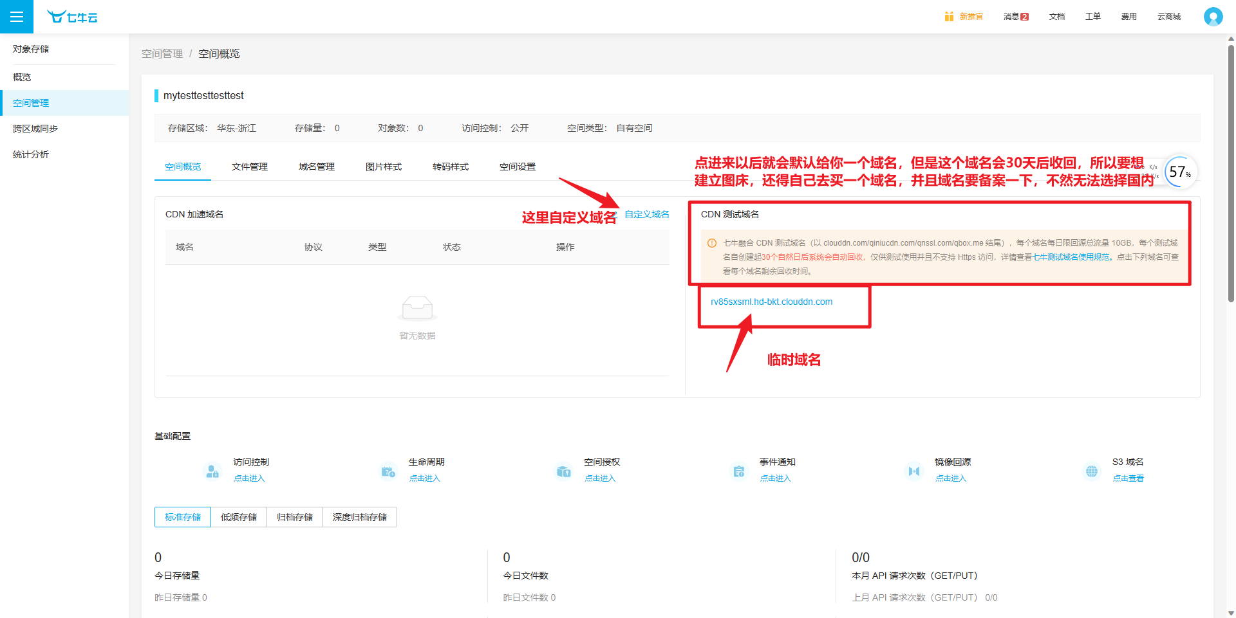Open the 工单 menu item

[x=1093, y=17]
